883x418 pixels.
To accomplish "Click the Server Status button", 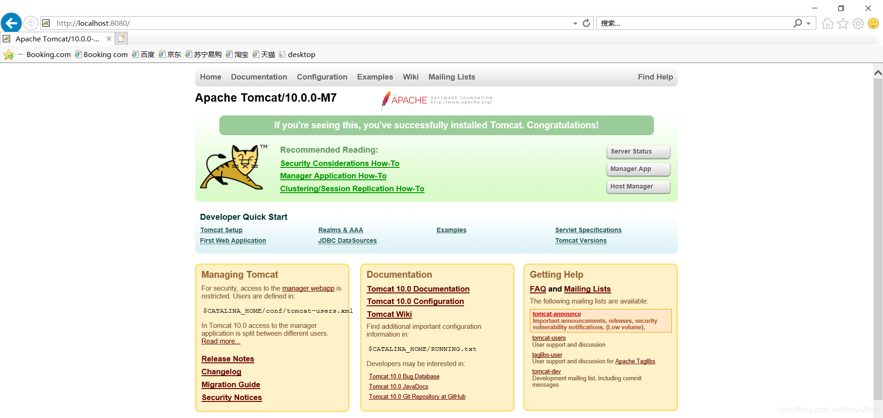I will [638, 151].
